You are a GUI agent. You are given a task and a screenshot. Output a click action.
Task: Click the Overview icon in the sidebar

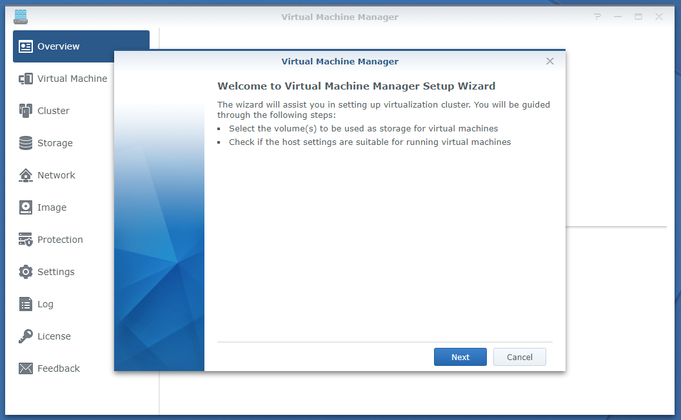click(26, 46)
